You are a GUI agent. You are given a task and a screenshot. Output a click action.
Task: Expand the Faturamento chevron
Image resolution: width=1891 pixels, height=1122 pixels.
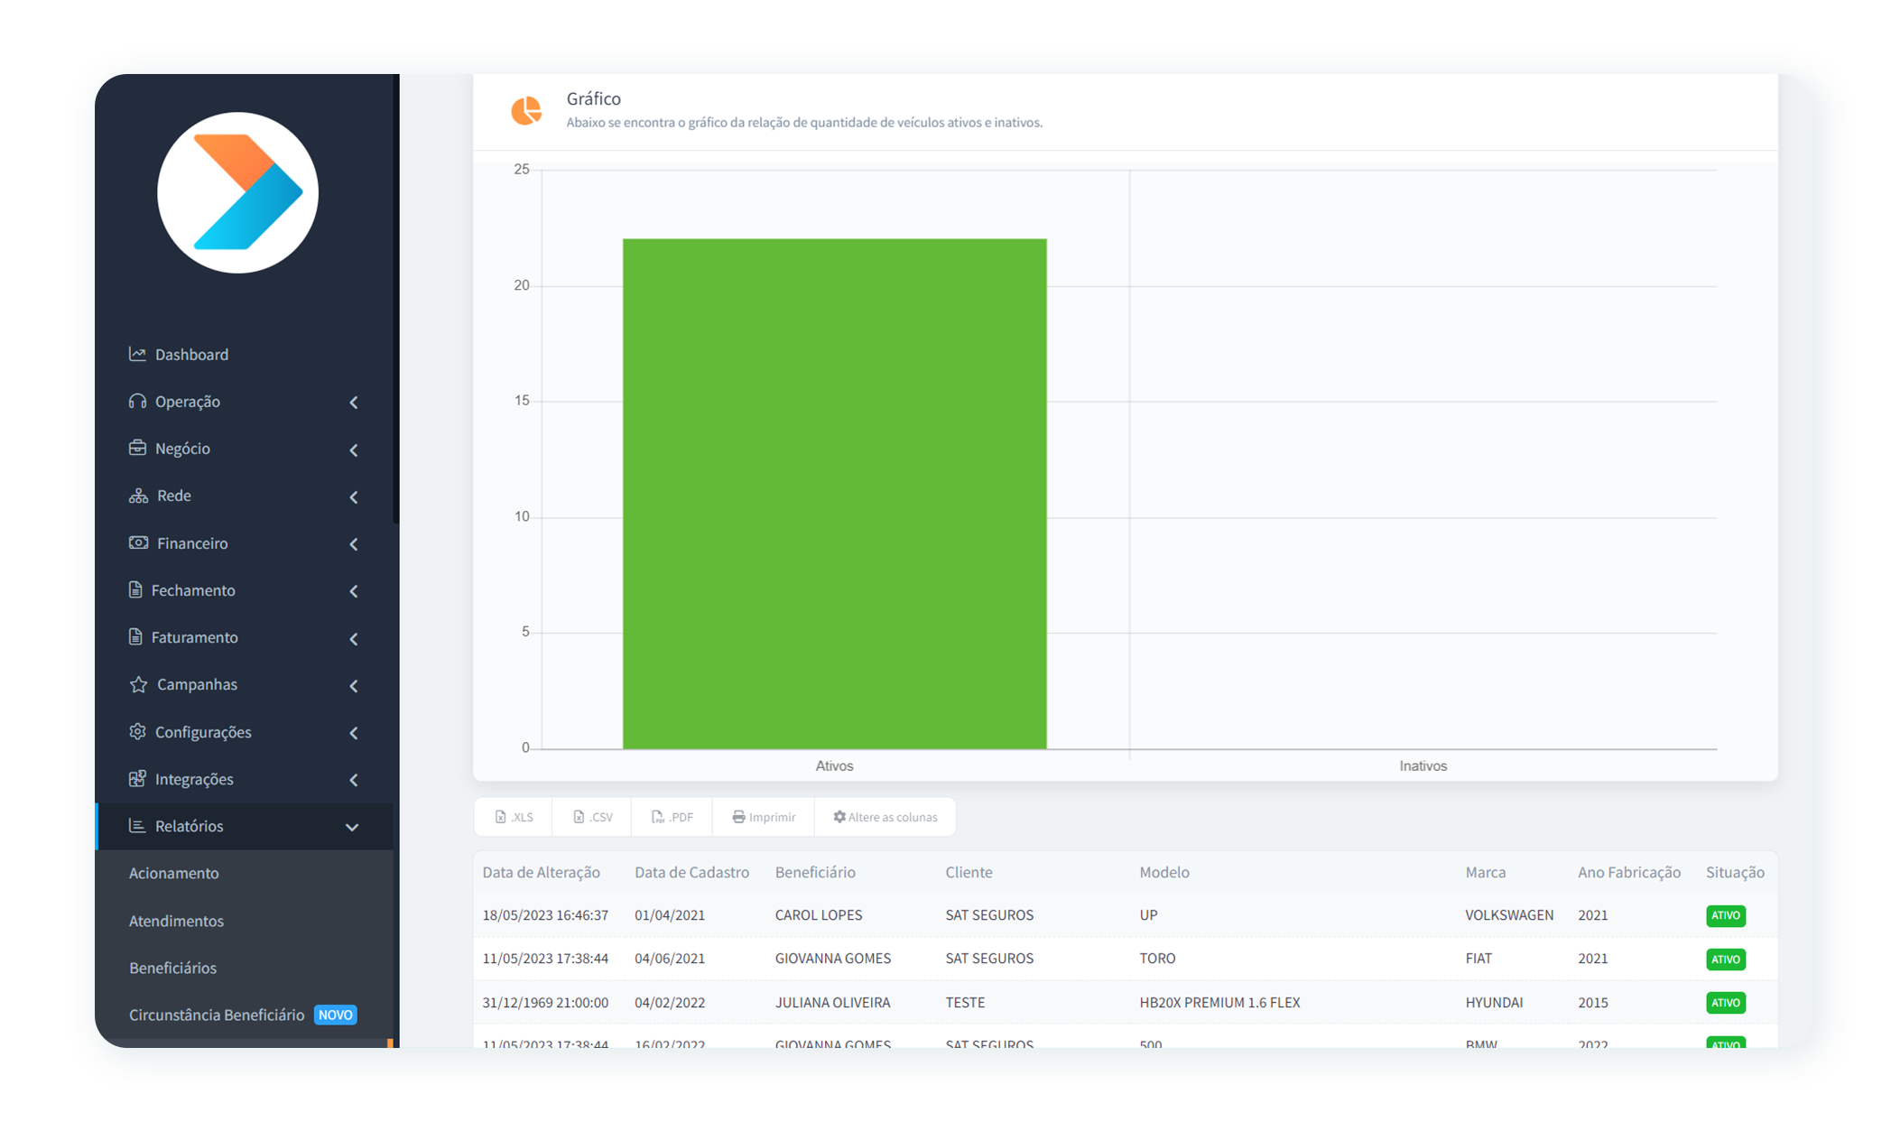(354, 639)
